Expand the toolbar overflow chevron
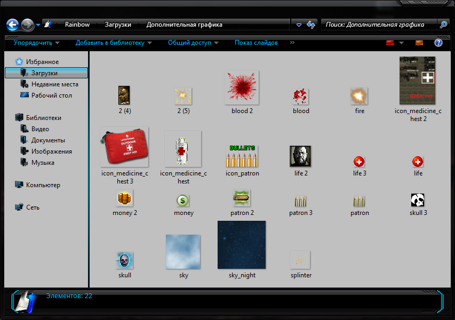Viewport: 455px width, 320px height. pos(292,43)
